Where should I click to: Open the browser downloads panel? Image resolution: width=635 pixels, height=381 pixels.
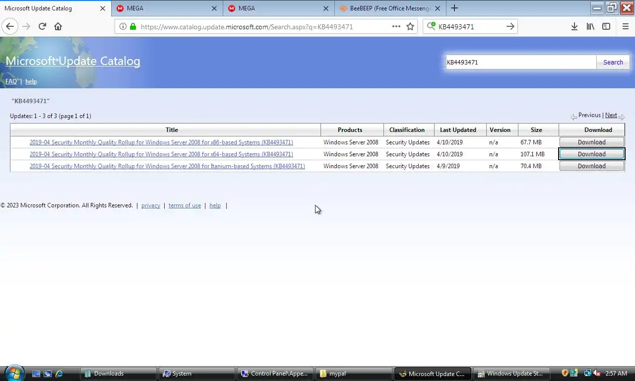pos(574,26)
